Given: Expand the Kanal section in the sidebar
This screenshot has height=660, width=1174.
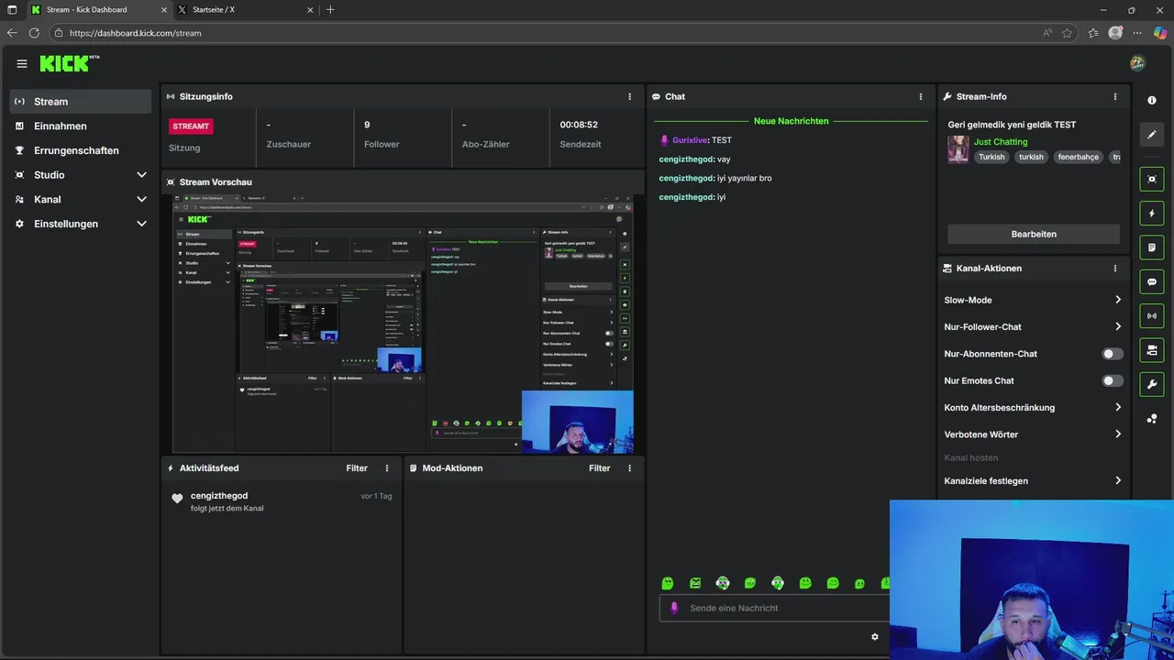Looking at the screenshot, I should click(x=141, y=199).
